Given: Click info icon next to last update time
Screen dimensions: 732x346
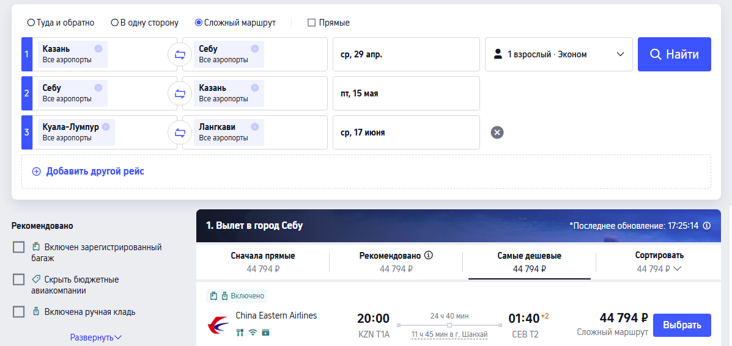Looking at the screenshot, I should [x=707, y=226].
